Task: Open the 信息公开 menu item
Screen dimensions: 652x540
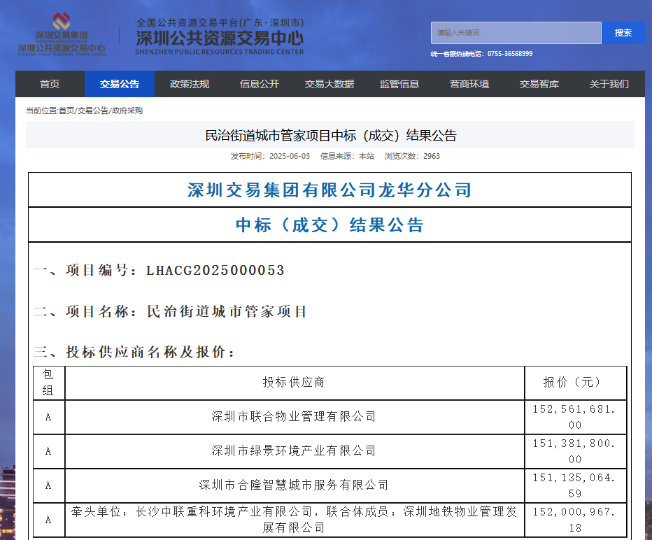Action: point(260,84)
